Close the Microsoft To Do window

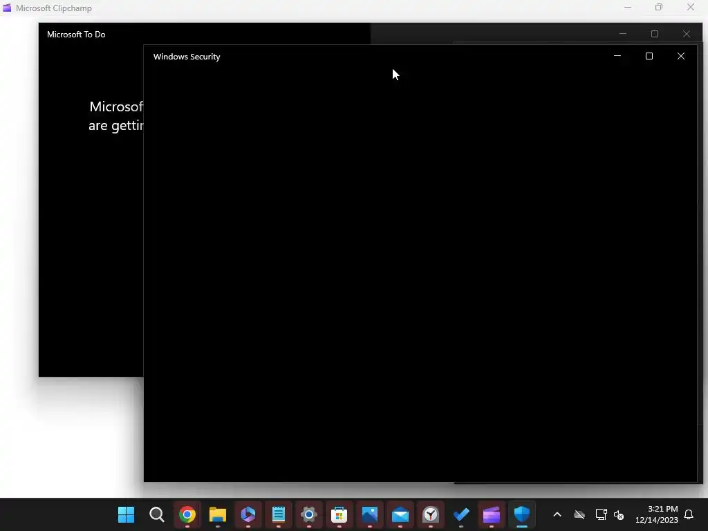(687, 34)
